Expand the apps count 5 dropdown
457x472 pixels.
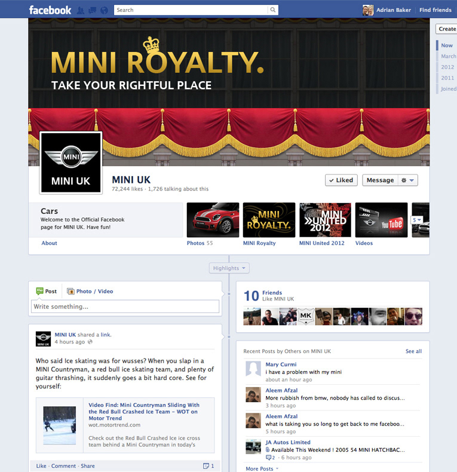(416, 220)
